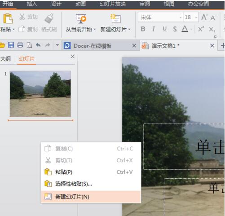This screenshot has width=225, height=216.
Task: Click the New Slide (新建幻灯片) ribbon icon
Action: point(115,18)
